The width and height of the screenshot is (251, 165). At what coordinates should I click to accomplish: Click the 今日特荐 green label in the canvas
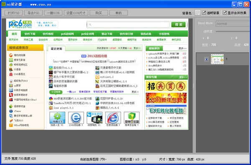56,92
